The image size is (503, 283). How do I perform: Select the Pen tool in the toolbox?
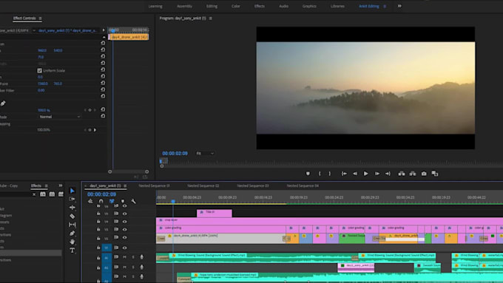tap(72, 233)
